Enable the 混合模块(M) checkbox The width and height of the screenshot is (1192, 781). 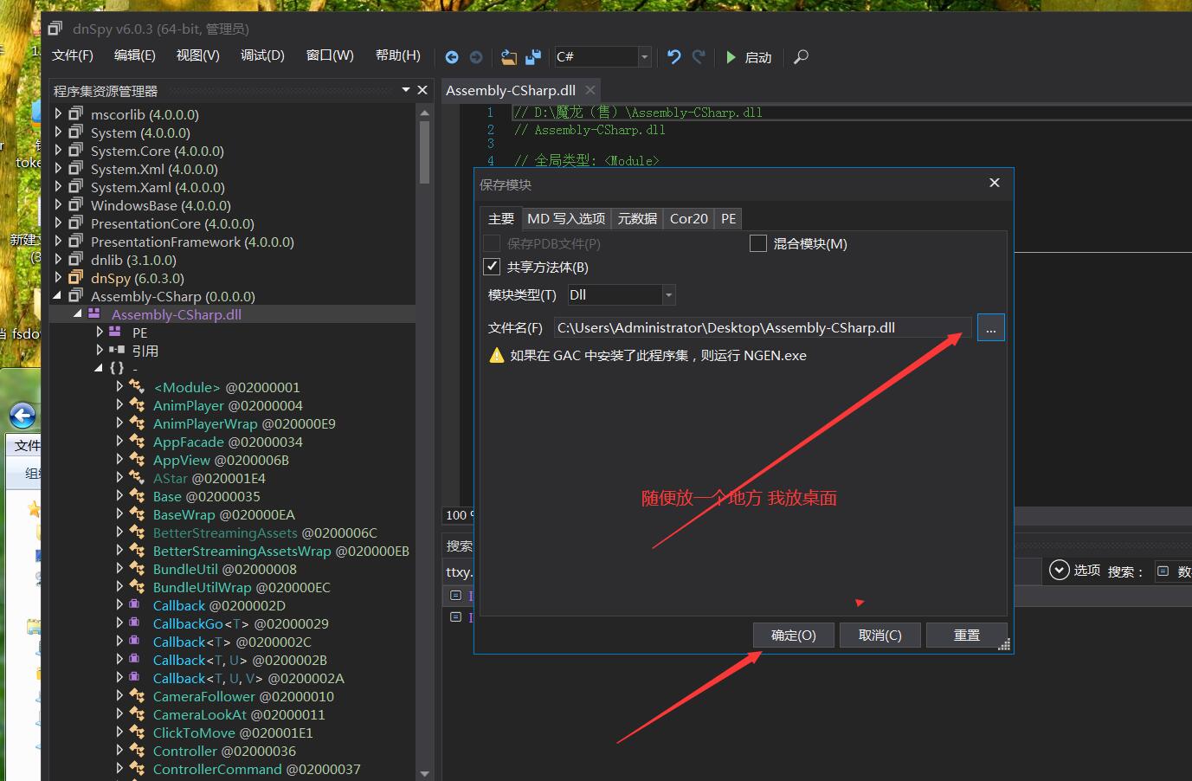tap(758, 243)
